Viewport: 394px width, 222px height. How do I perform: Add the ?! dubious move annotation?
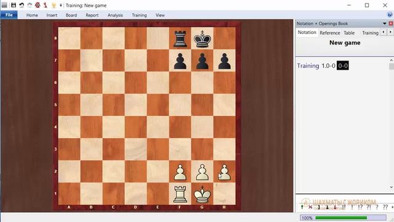pyautogui.click(x=368, y=207)
